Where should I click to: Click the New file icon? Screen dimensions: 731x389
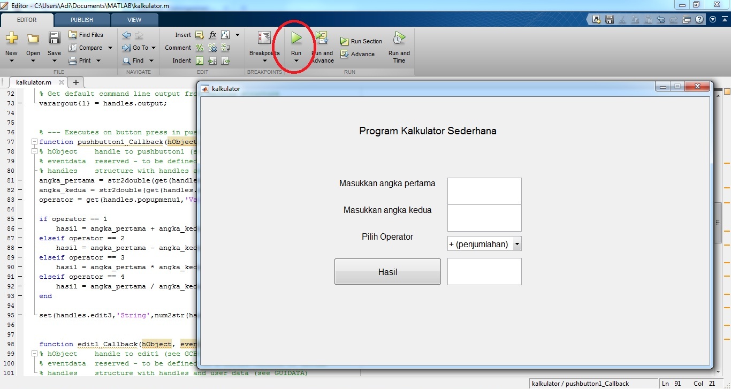point(11,39)
